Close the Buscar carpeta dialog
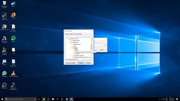Image resolution: width=180 pixels, height=101 pixels. (x=92, y=31)
